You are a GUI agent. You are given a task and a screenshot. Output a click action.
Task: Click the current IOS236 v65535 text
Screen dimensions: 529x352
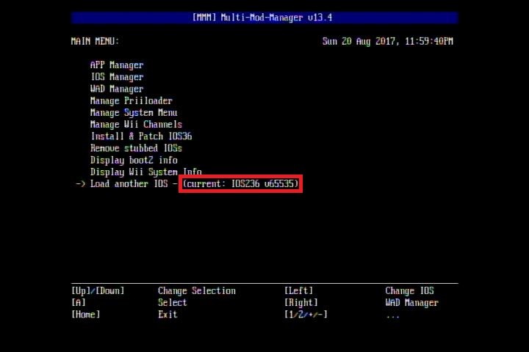[x=240, y=184]
